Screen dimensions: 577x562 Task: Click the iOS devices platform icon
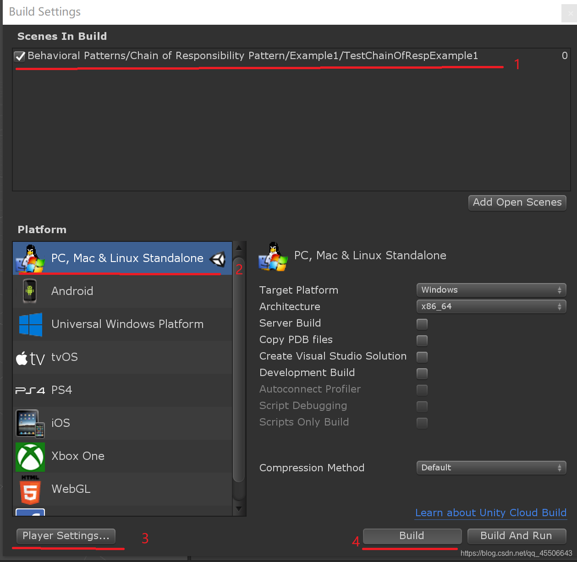[30, 424]
